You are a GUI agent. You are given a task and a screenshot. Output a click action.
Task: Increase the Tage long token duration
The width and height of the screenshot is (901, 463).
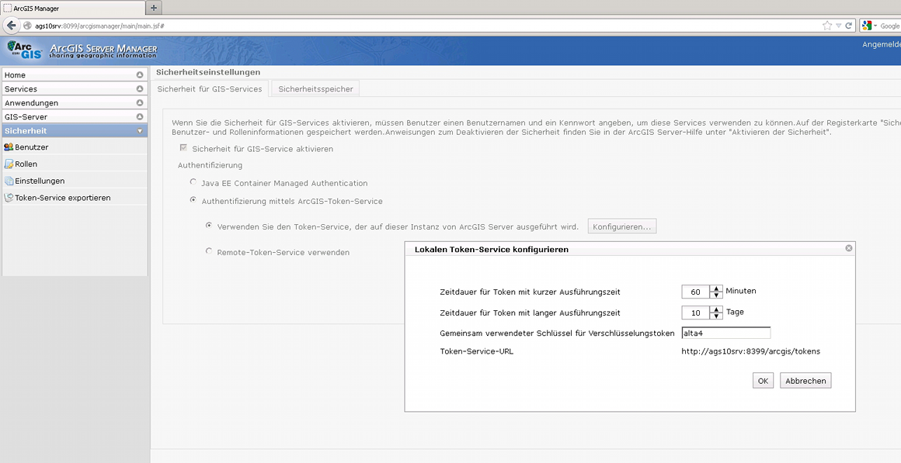click(x=716, y=309)
